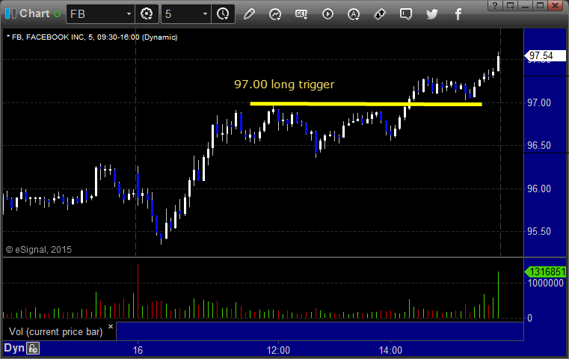Open the comment speech bubble icon

point(406,14)
